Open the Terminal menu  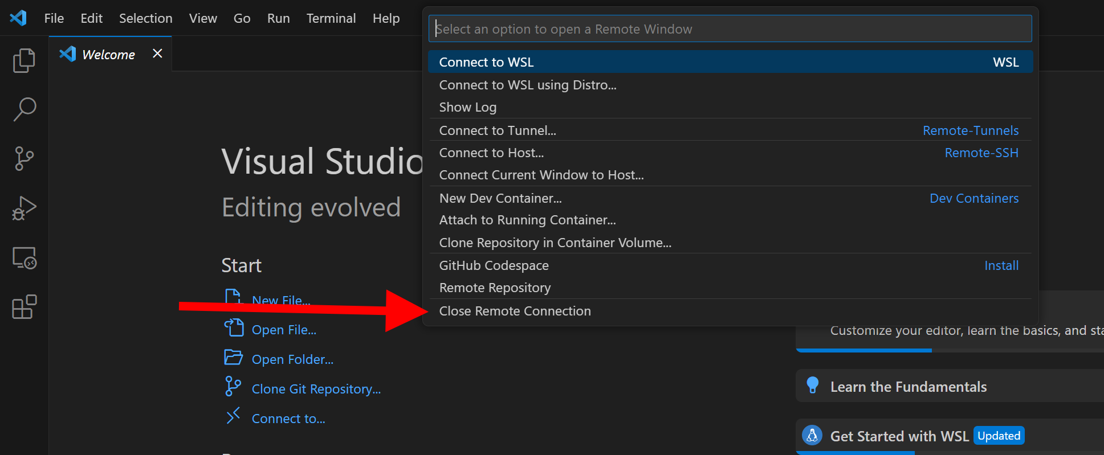(331, 18)
